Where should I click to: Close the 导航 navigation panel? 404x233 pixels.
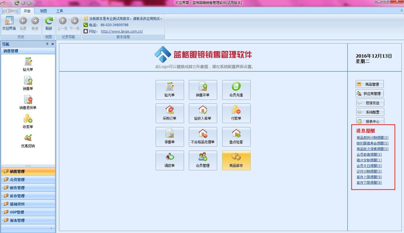pos(53,44)
